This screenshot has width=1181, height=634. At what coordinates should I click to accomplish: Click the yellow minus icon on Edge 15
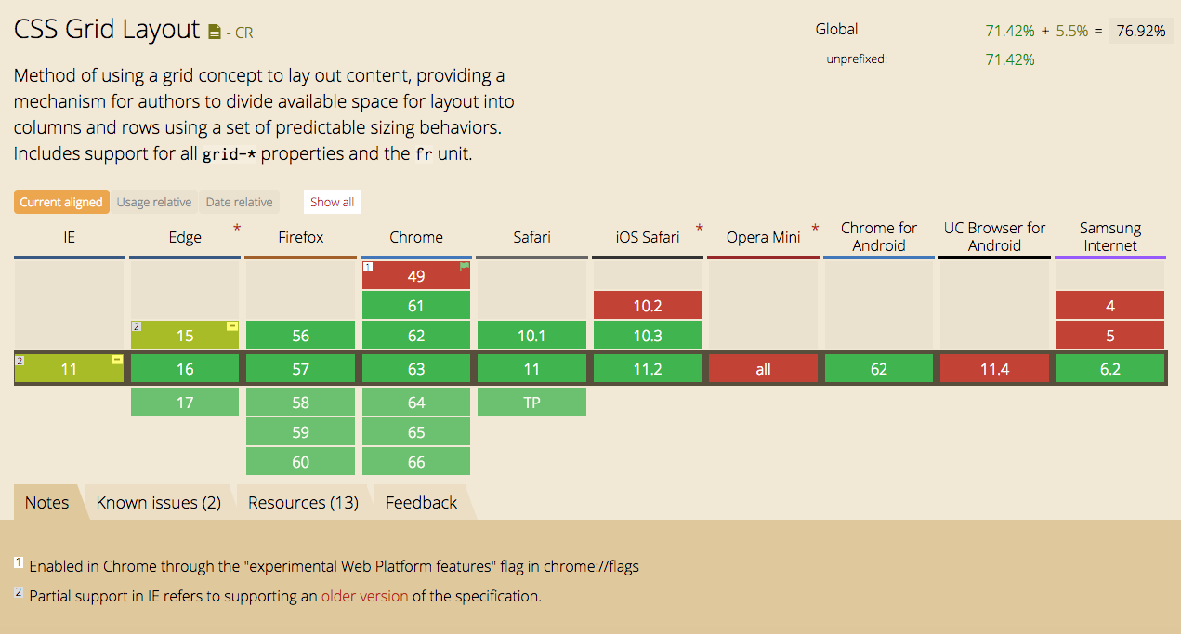pos(232,326)
